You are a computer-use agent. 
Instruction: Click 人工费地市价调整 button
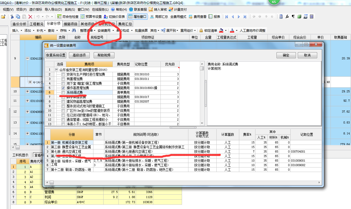click(253, 30)
